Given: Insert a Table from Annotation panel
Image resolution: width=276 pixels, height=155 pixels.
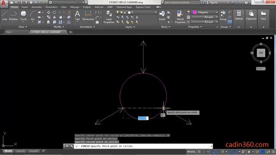Looking at the screenshot, I should pyautogui.click(x=97, y=22).
